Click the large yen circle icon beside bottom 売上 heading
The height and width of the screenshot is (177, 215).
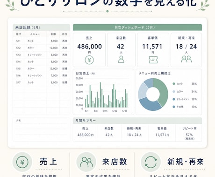coord(22,162)
